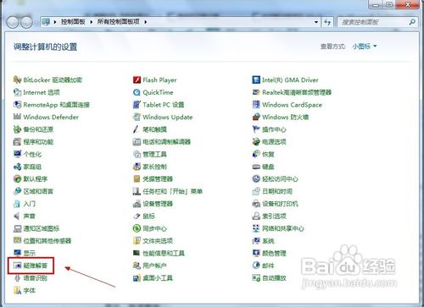Click the 文件夹选项 link

tap(158, 241)
